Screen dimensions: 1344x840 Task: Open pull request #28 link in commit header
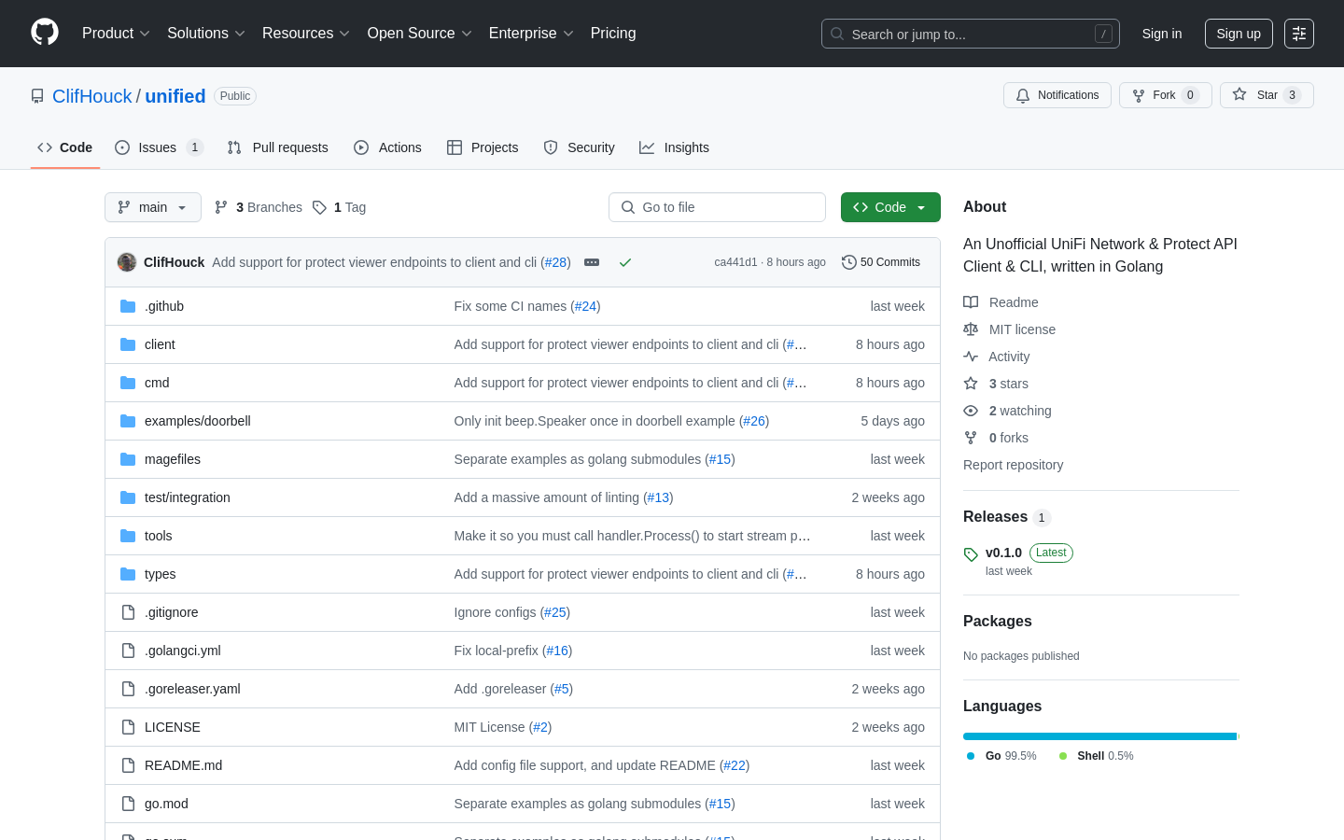pos(556,262)
